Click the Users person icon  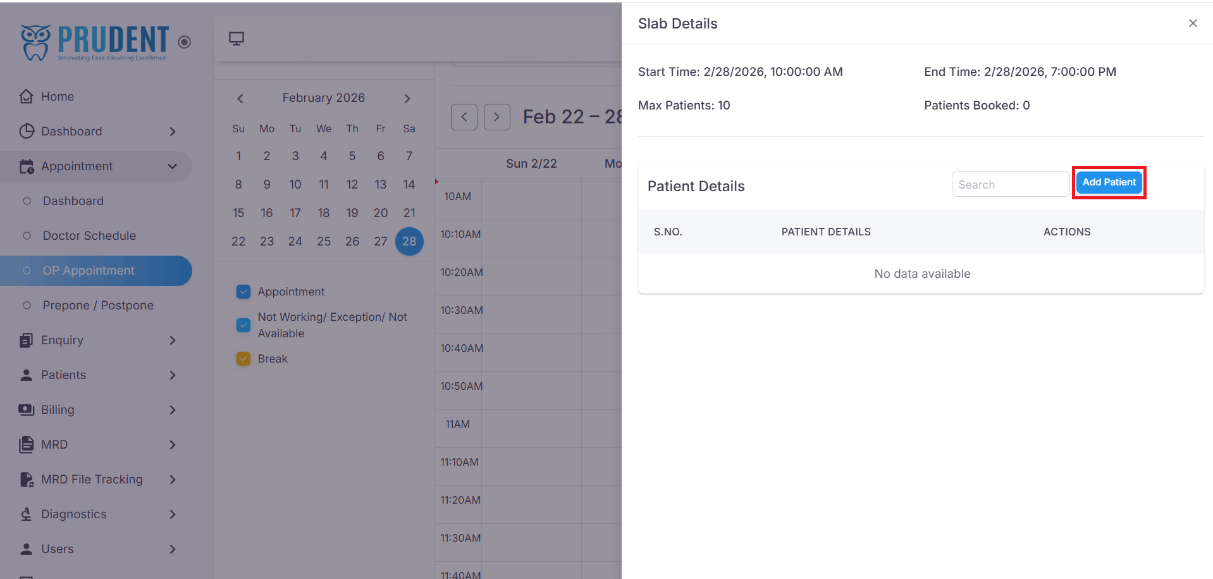pos(27,549)
